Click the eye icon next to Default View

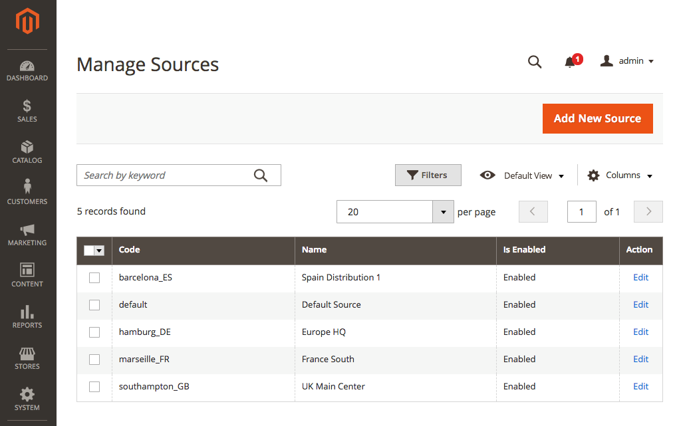pyautogui.click(x=487, y=175)
